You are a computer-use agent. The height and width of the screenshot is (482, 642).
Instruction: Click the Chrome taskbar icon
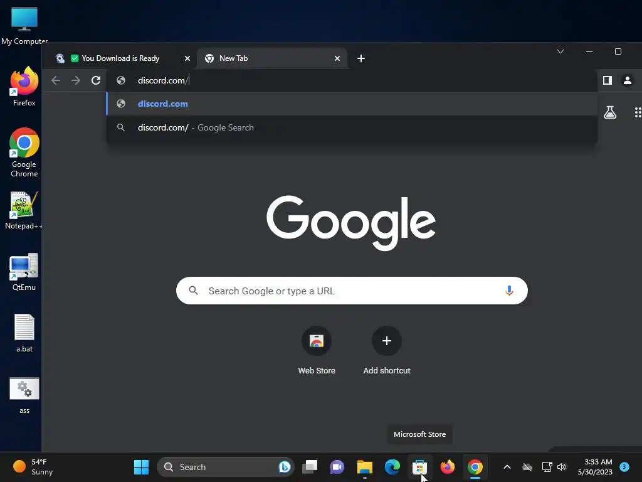pyautogui.click(x=475, y=467)
